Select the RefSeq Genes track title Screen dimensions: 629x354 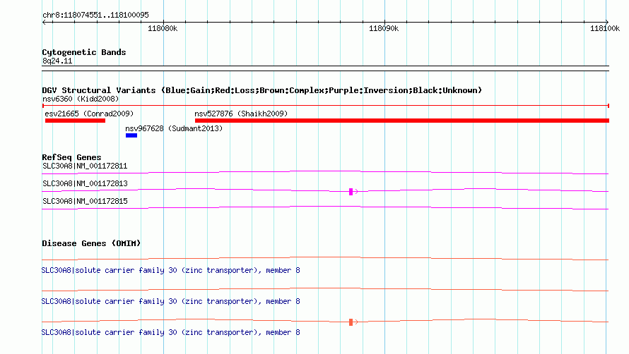coord(71,157)
